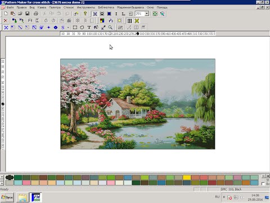270x203 pixels.
Task: Open the Палитра menu
Action: 55,7
